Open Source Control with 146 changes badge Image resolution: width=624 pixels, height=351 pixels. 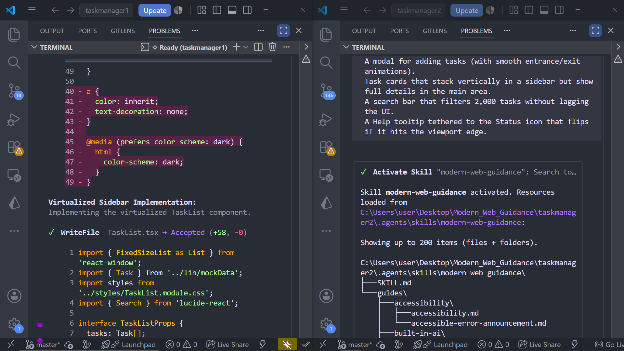pyautogui.click(x=326, y=91)
